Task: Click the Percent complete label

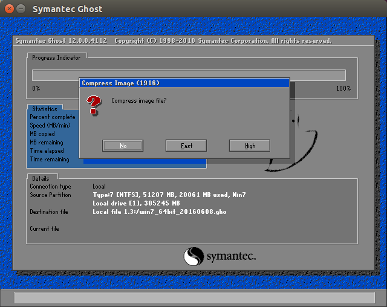Action: [x=53, y=117]
